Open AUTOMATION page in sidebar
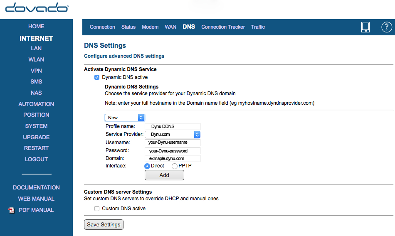The image size is (395, 236). click(36, 104)
